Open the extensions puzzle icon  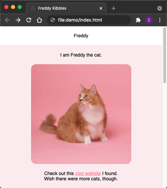[138, 20]
